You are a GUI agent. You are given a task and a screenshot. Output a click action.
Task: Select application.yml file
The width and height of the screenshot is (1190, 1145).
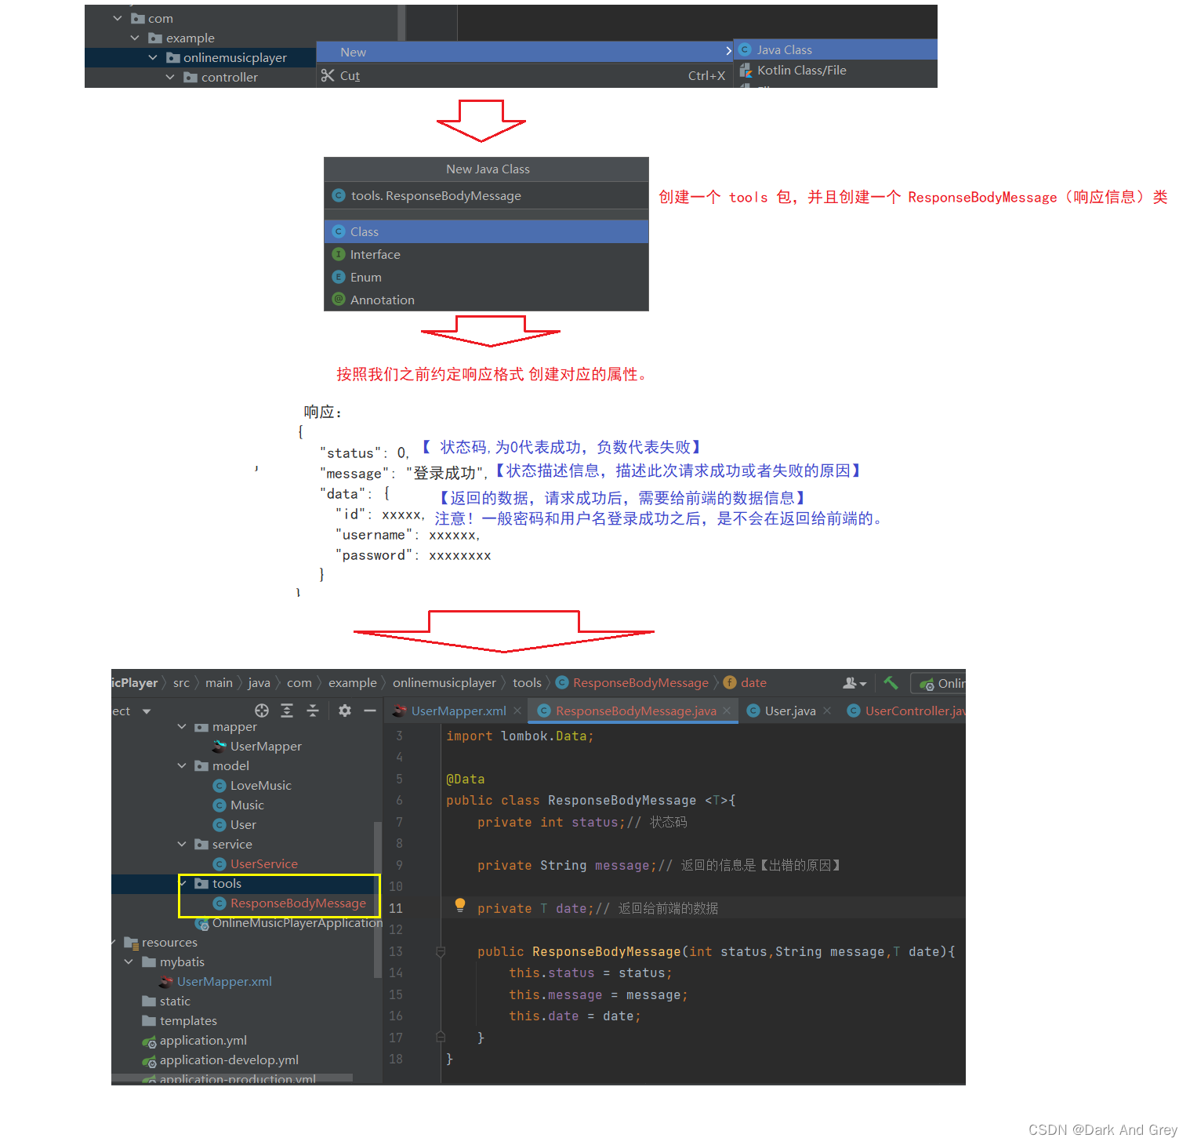pos(194,1041)
